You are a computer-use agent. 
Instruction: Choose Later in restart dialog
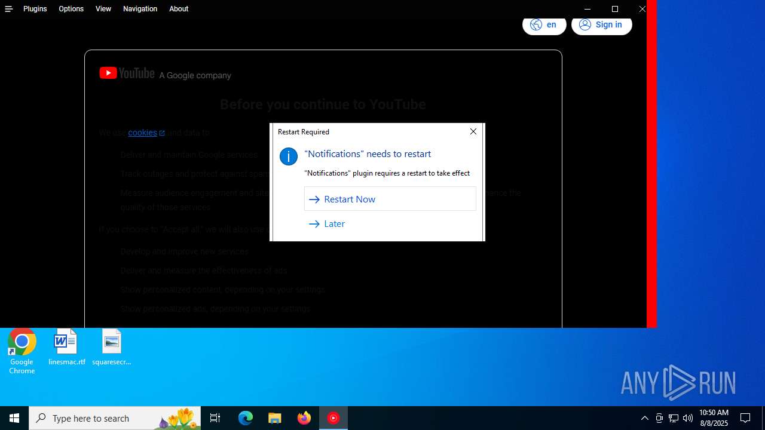pyautogui.click(x=390, y=223)
